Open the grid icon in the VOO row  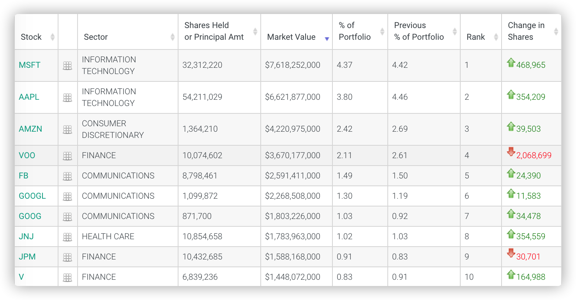[67, 156]
